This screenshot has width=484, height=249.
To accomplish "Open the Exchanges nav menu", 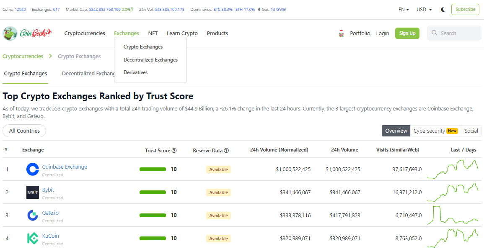I will point(127,33).
